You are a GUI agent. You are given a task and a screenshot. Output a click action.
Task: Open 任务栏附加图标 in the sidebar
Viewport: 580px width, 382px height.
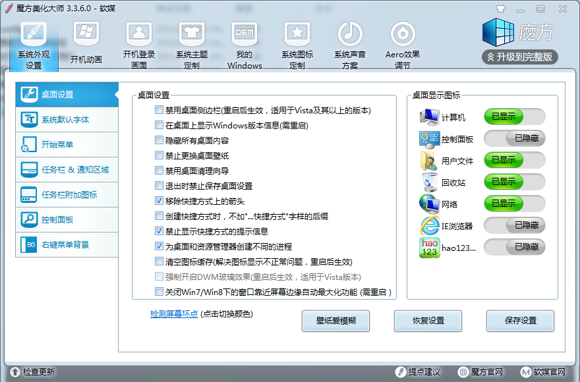pos(67,194)
